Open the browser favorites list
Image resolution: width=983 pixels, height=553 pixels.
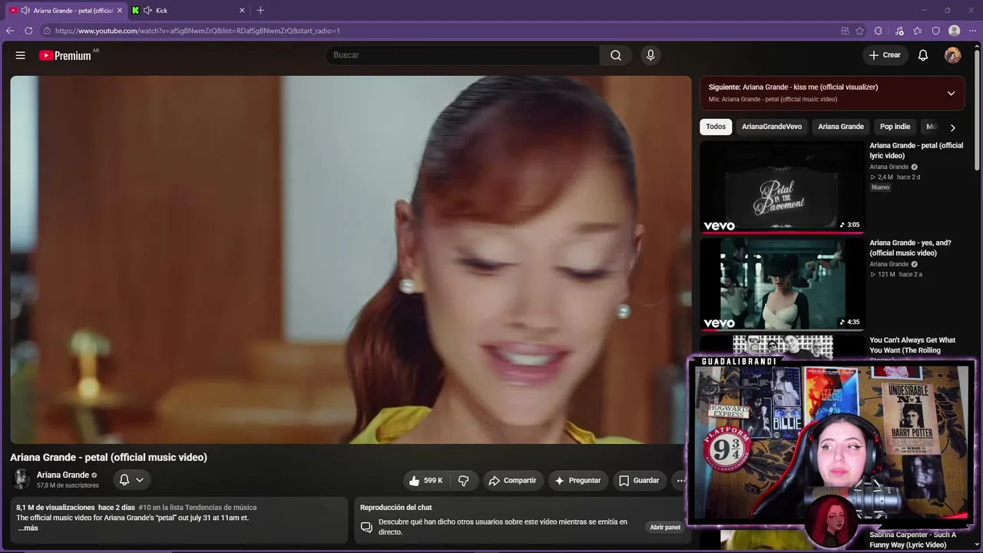[x=918, y=31]
